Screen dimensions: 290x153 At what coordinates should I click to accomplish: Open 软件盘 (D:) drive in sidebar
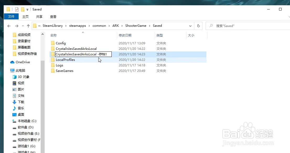[25, 127]
